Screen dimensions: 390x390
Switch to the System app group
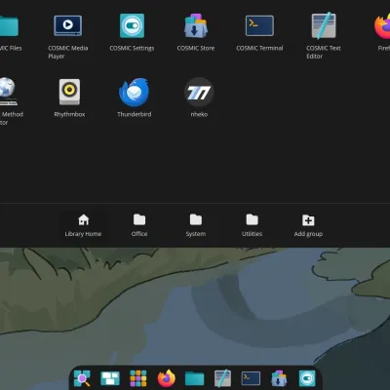click(x=196, y=225)
